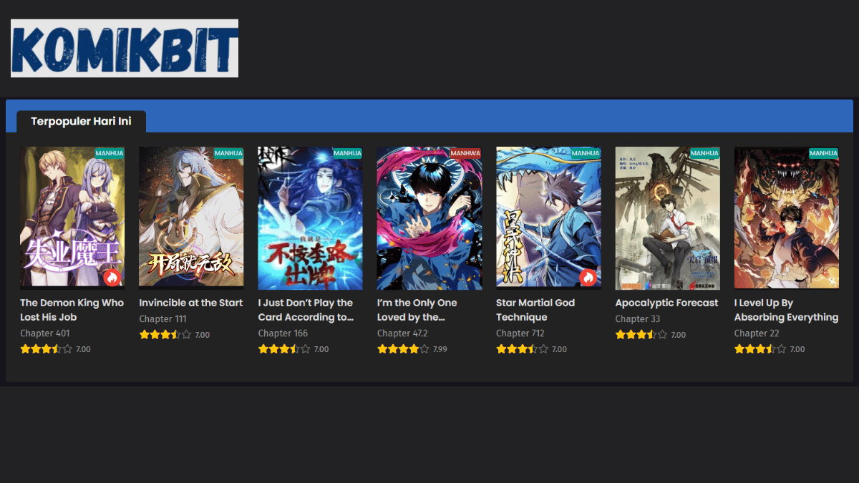Click the hot flame badge on Demon King cover
The height and width of the screenshot is (483, 859).
(x=112, y=278)
